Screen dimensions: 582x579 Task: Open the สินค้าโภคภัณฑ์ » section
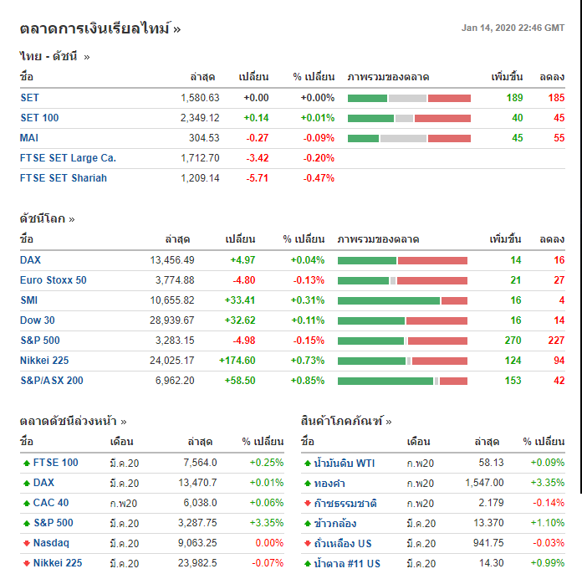[346, 422]
